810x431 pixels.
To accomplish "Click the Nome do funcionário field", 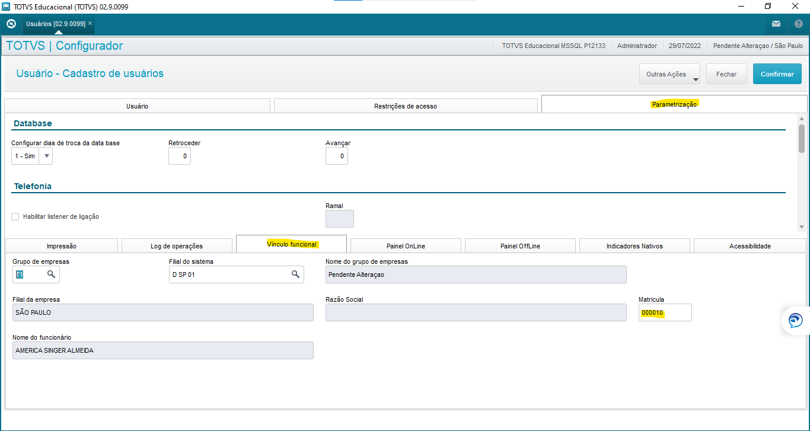I will click(163, 350).
